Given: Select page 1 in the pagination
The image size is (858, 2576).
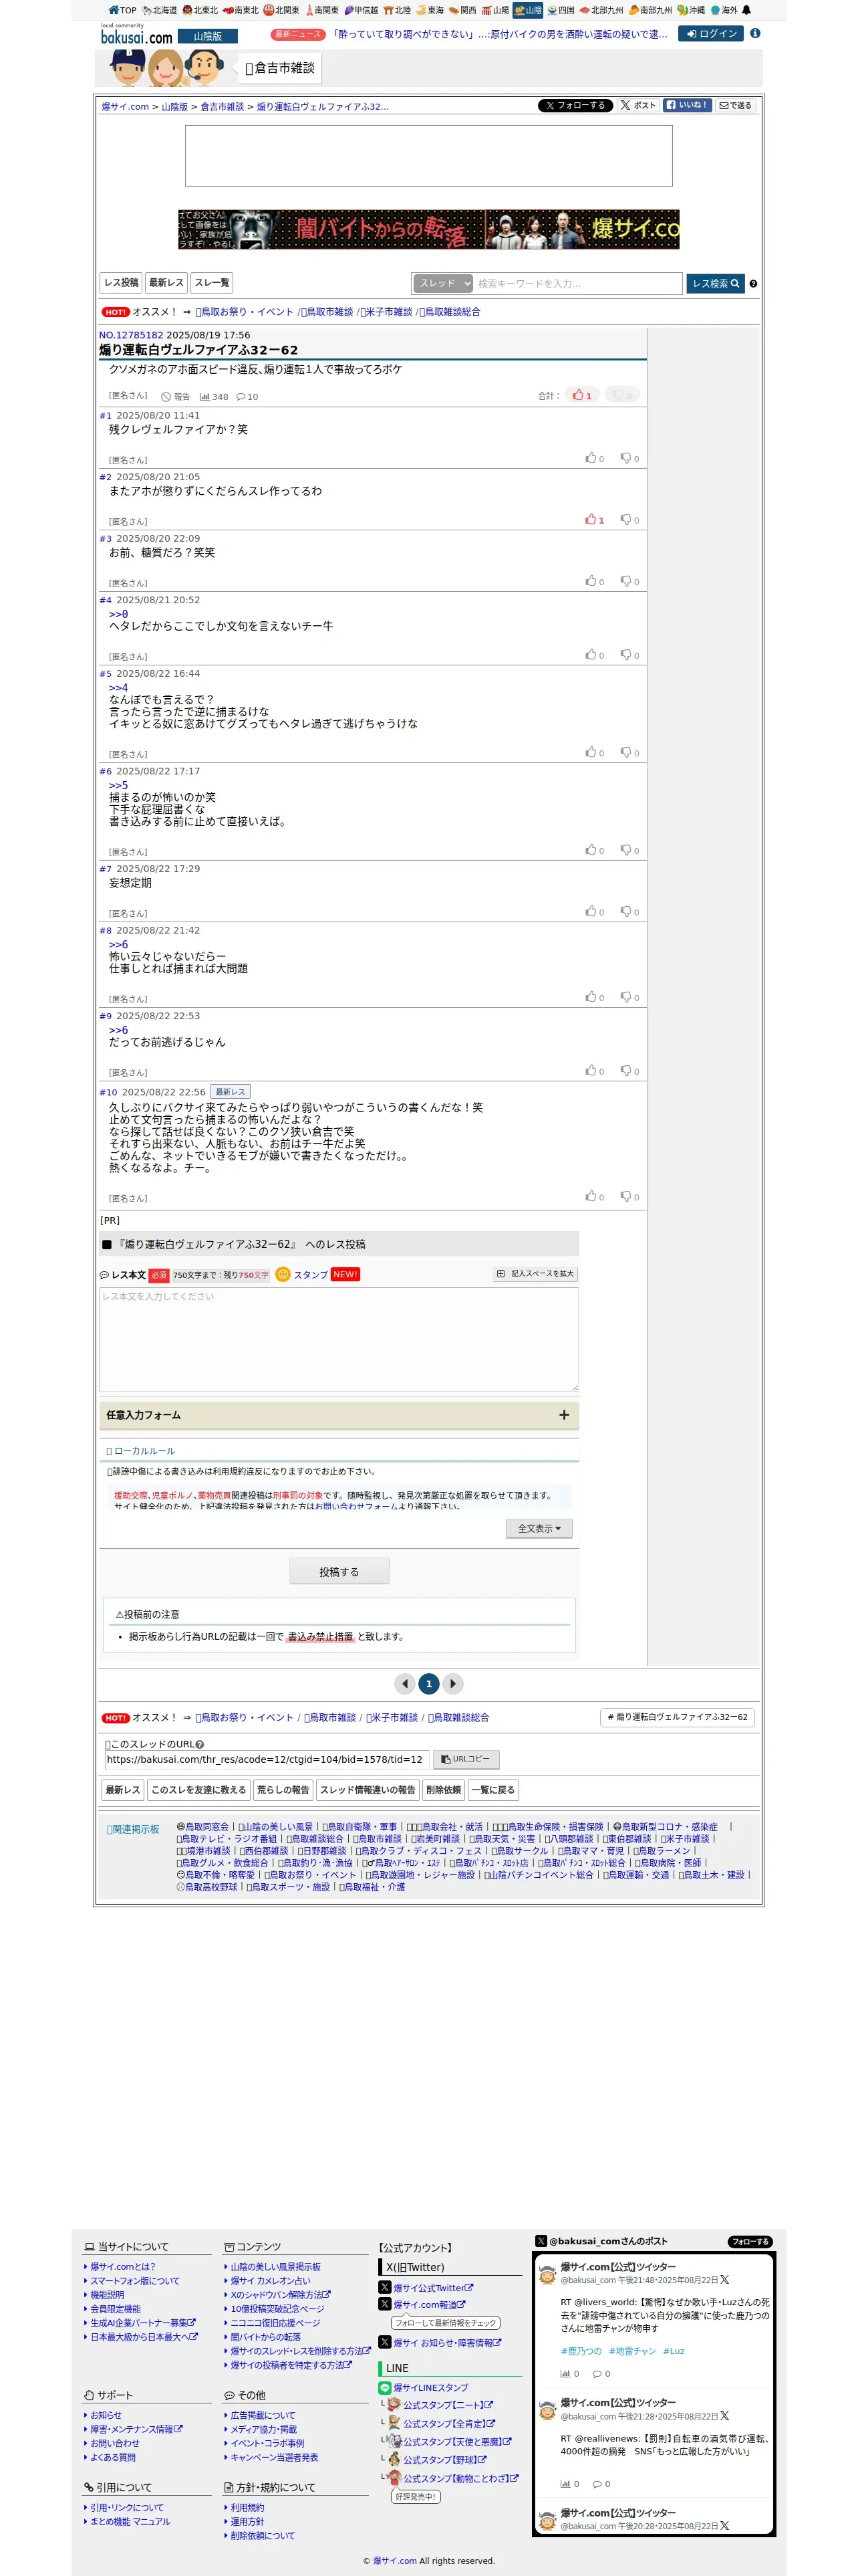Looking at the screenshot, I should click(x=428, y=1684).
